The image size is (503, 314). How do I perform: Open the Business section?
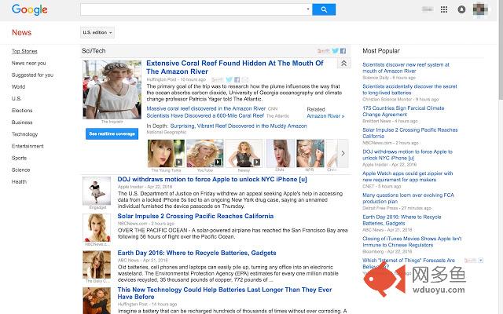pos(22,122)
